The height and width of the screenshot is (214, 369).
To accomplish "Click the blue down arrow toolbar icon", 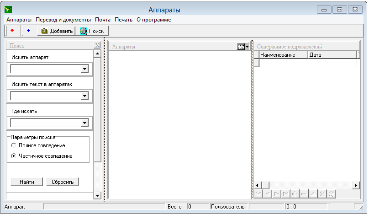I will (x=28, y=31).
